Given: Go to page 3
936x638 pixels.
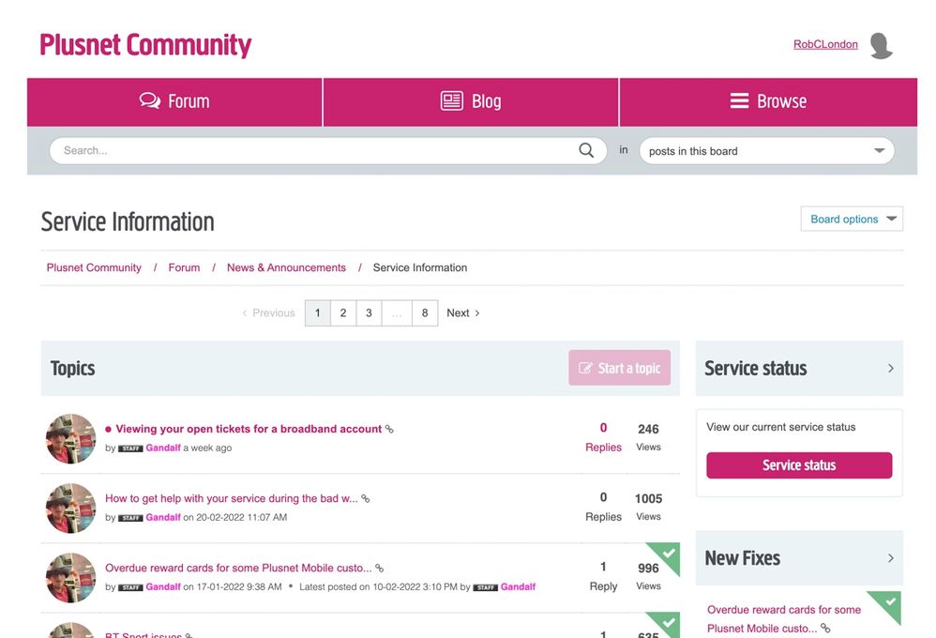Looking at the screenshot, I should pos(369,313).
